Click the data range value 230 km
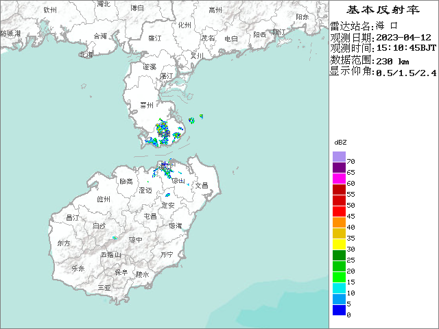Viewport: 439px width, 329px height. (x=392, y=61)
